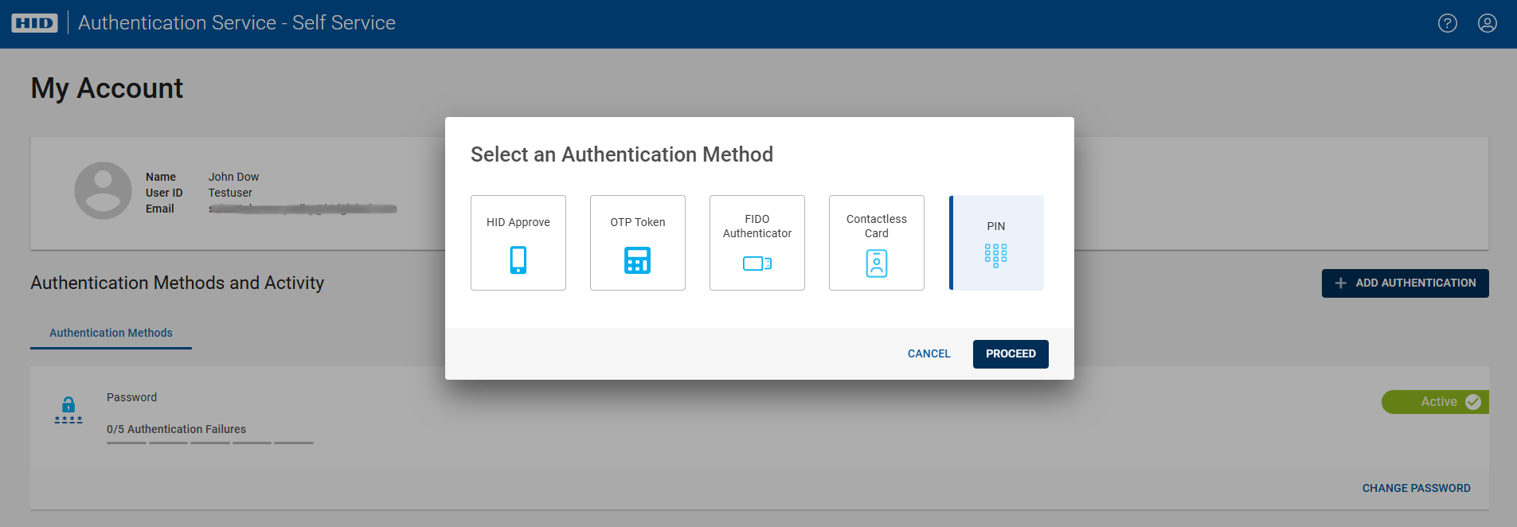Choose the FIDO Authenticator method label
The width and height of the screenshot is (1517, 527).
pos(757,226)
